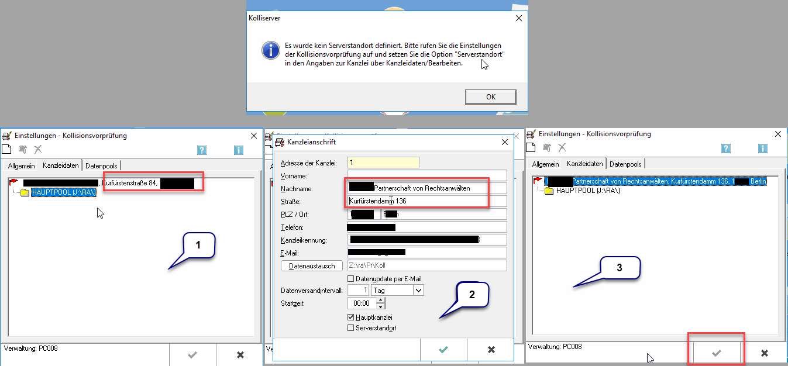Click the red flag icon of Kurfürstendamm entry
This screenshot has width=788, height=366.
(x=538, y=181)
